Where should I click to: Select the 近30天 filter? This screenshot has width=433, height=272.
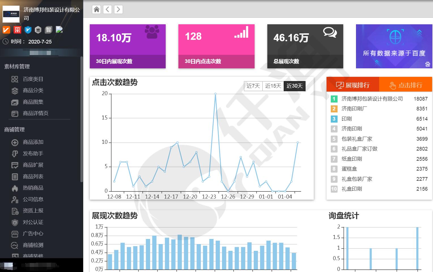[295, 86]
